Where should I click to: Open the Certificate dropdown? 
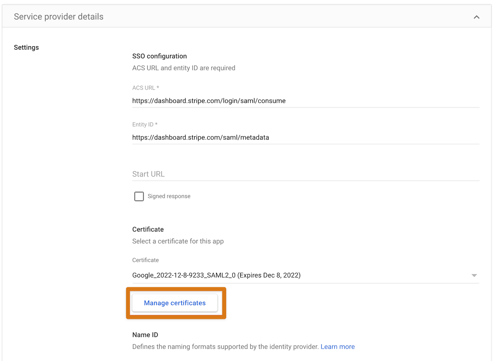point(306,275)
